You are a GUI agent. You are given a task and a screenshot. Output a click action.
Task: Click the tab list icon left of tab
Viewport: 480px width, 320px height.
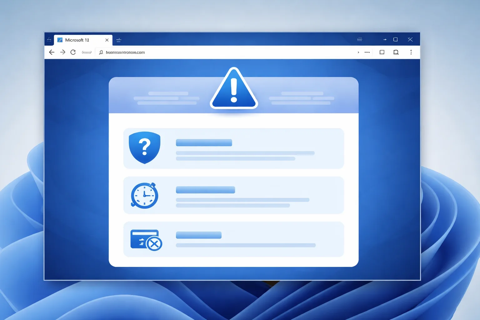point(49,40)
